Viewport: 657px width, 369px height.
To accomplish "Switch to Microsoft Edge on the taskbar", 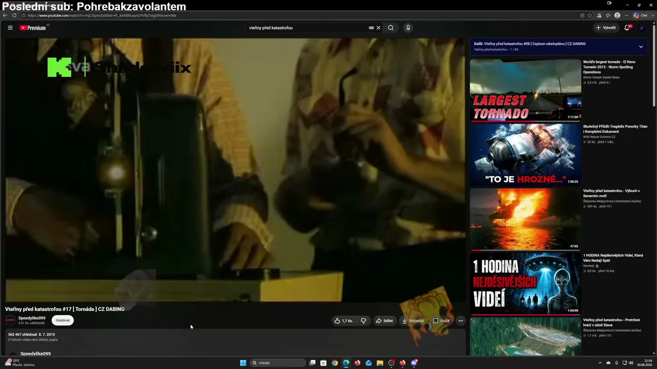I will [346, 363].
